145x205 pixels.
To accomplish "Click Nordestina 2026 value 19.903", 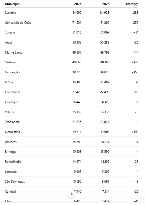I will pos(105,132).
